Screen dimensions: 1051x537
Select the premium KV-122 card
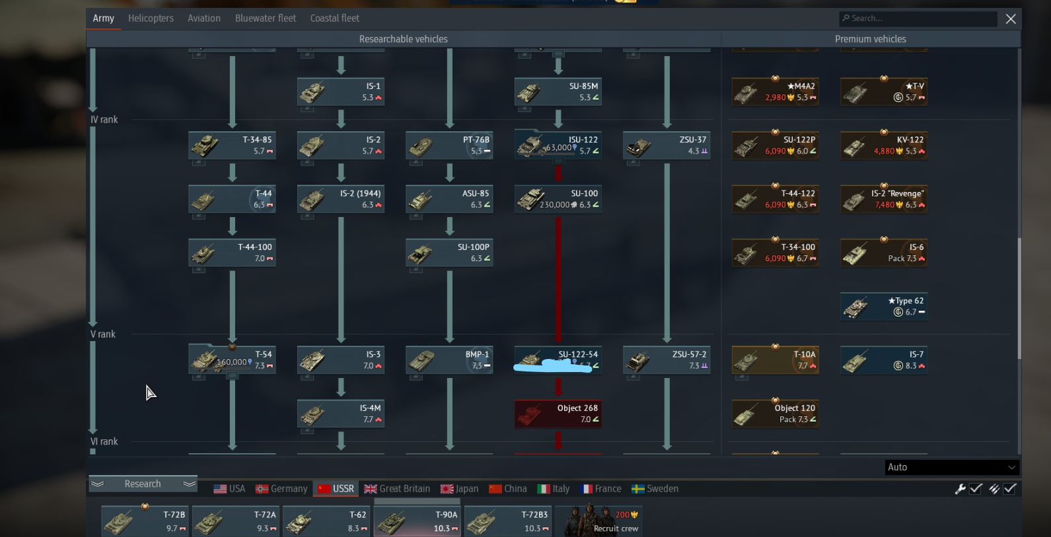(x=884, y=145)
